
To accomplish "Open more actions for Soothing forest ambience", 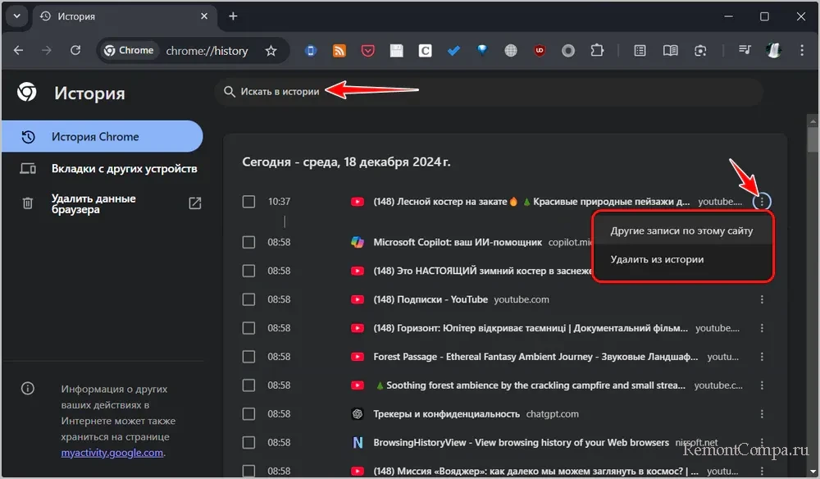I will click(762, 385).
